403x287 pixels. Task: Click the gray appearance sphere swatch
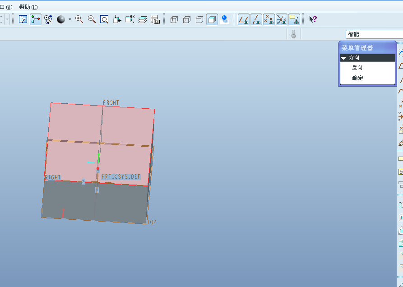[x=61, y=19]
